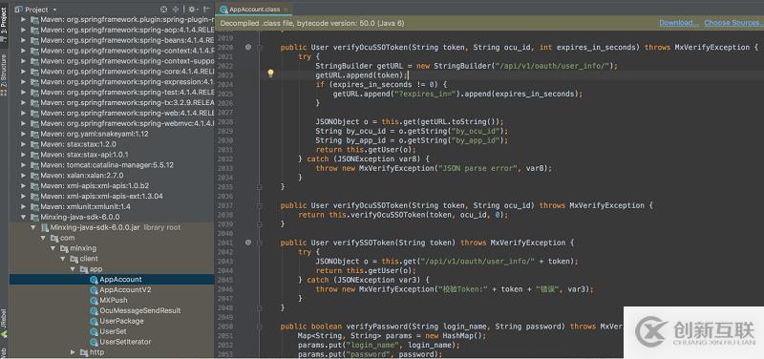
Task: Click the Download... link in banner
Action: coord(679,23)
